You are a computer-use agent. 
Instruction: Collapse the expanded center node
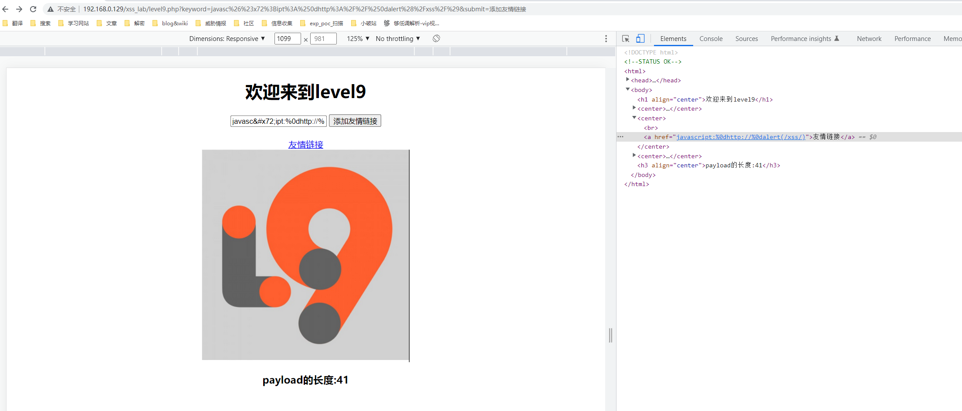point(634,118)
